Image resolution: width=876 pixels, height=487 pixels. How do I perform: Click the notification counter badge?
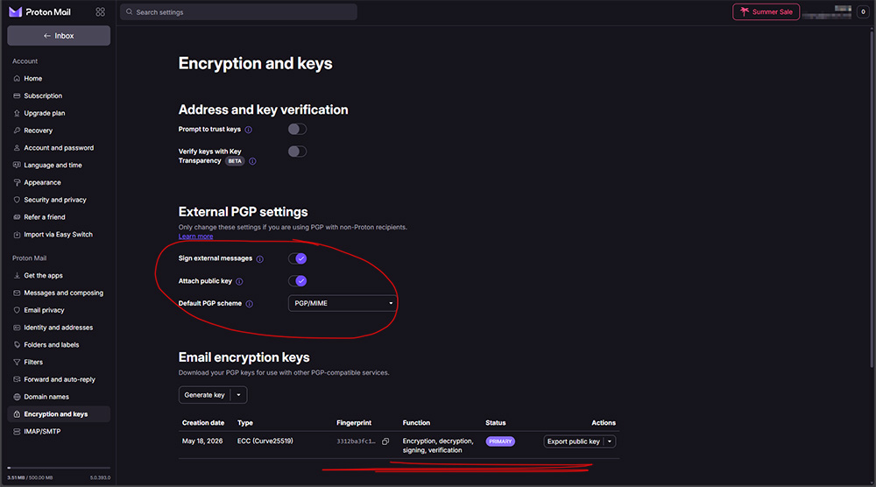tap(863, 11)
